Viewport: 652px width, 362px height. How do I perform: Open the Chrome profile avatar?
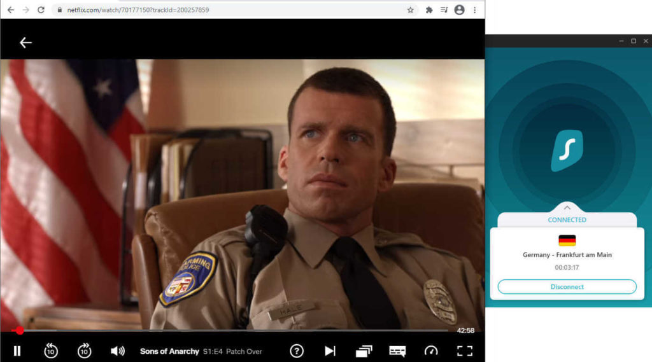pyautogui.click(x=460, y=10)
